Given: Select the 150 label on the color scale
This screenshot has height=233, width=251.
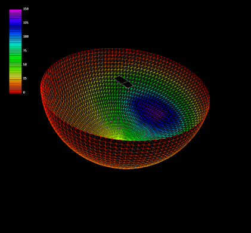Looking at the screenshot, I should (x=26, y=9).
